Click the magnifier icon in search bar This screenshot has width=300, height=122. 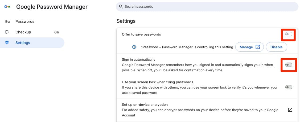tap(121, 7)
